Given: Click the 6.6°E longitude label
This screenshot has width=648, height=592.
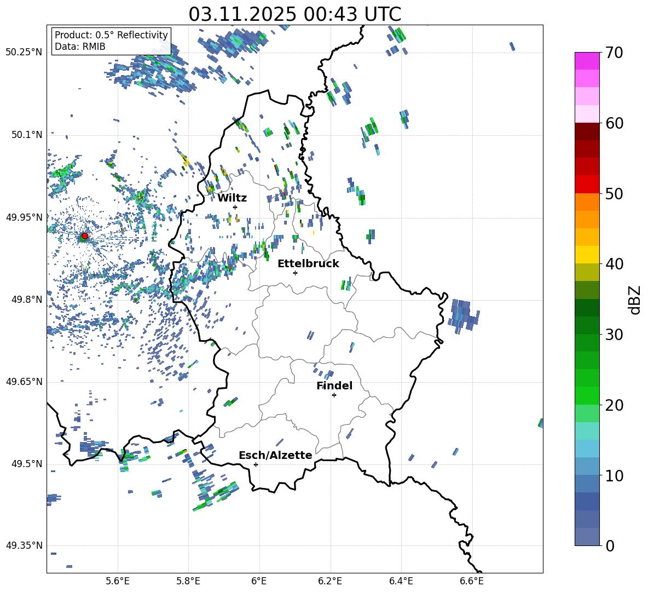Looking at the screenshot, I should click(x=472, y=581).
